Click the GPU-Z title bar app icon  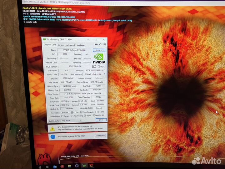44,39
